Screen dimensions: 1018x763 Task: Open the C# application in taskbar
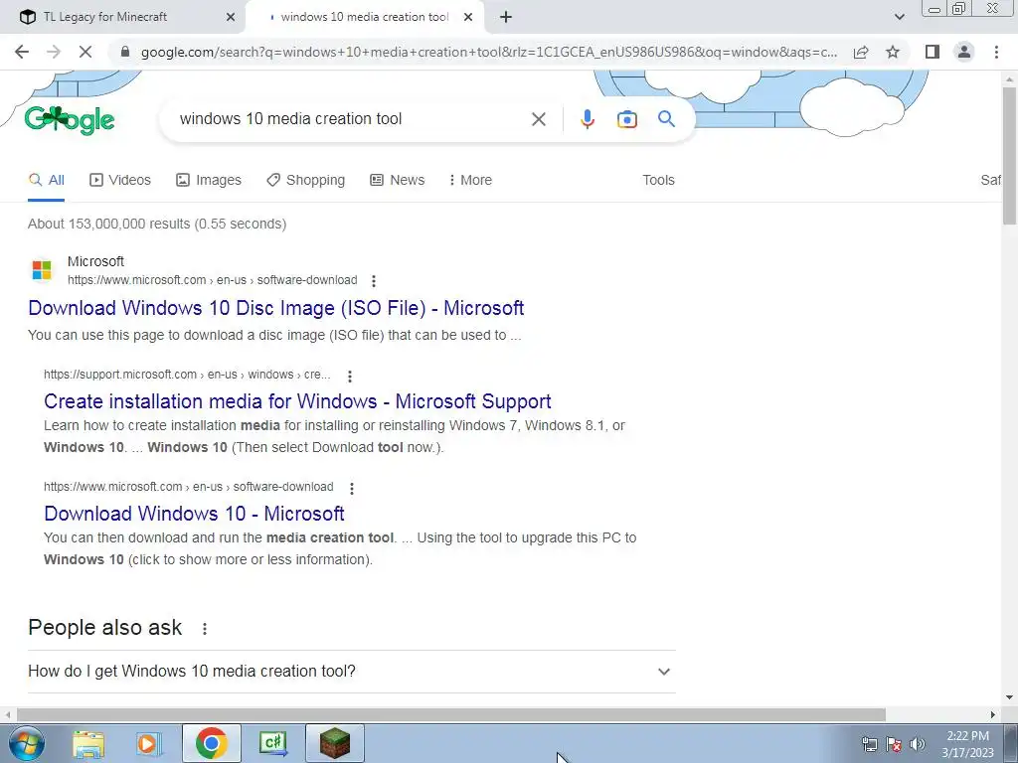[x=272, y=743]
